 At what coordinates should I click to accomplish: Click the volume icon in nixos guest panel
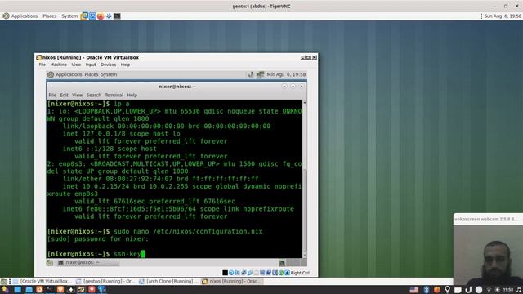(x=251, y=74)
